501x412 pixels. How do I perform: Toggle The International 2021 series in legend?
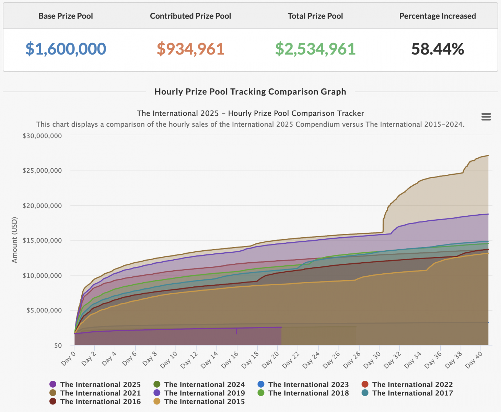point(95,393)
